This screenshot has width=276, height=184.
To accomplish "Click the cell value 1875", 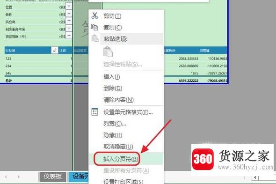I will (195, 73).
